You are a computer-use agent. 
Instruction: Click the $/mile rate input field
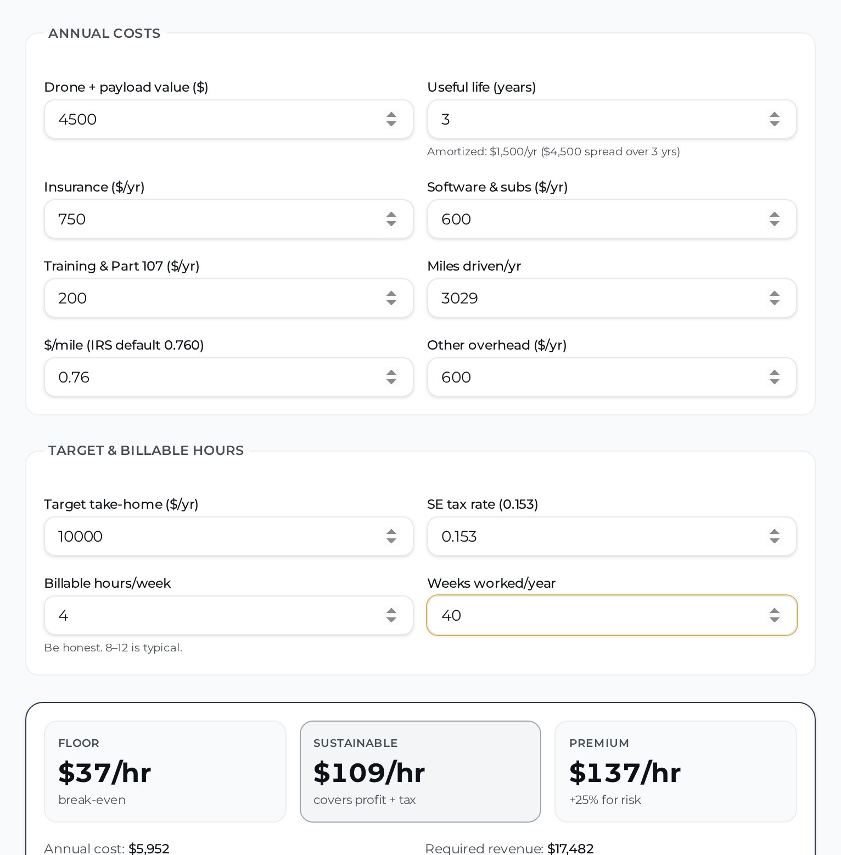228,377
